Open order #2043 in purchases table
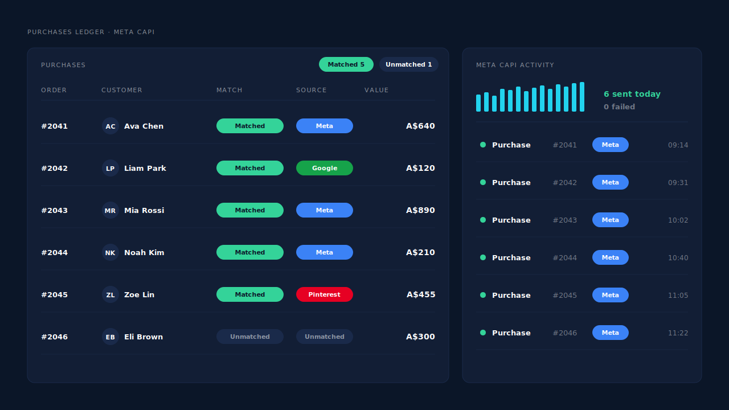This screenshot has width=729, height=410. (x=54, y=210)
